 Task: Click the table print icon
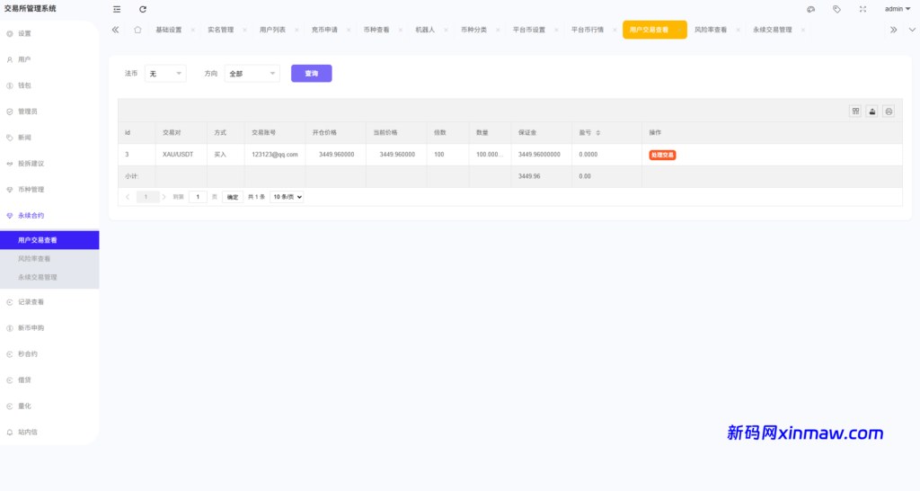pyautogui.click(x=889, y=111)
